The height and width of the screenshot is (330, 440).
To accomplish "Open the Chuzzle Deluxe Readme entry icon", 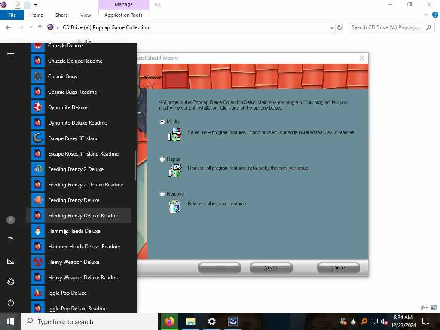I will tap(38, 61).
